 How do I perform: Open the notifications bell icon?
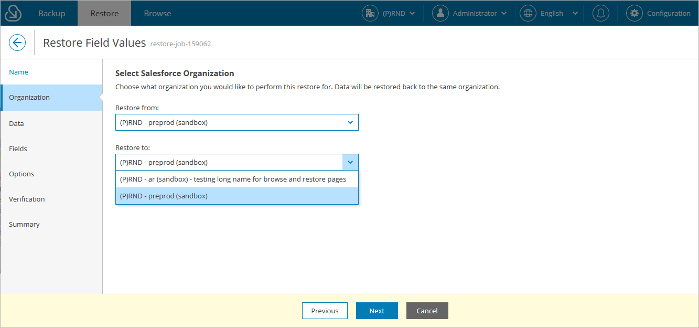pyautogui.click(x=601, y=13)
